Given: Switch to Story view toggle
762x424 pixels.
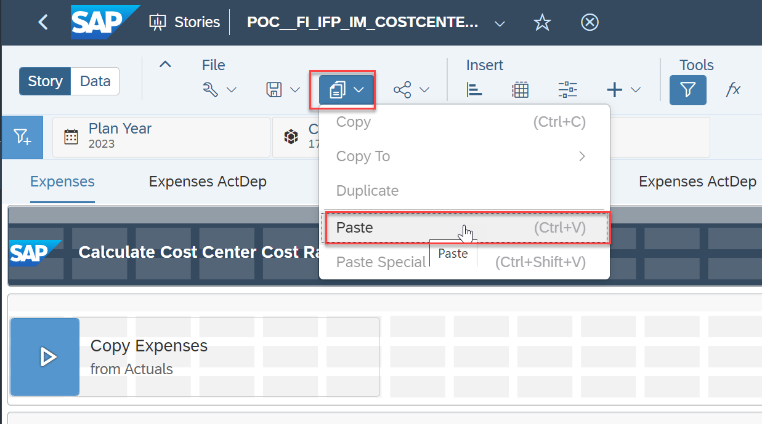Looking at the screenshot, I should point(45,81).
